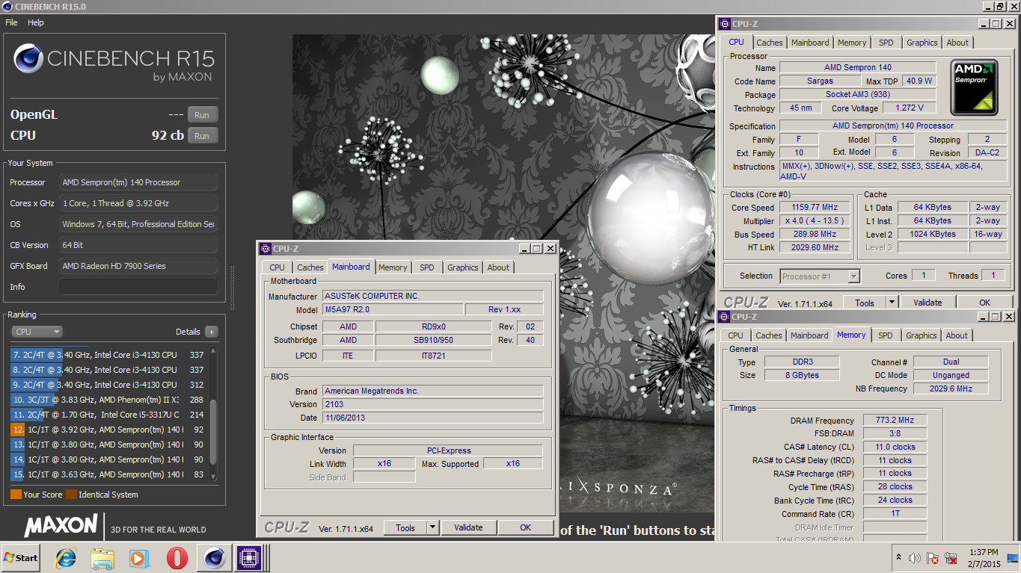Image resolution: width=1021 pixels, height=573 pixels.
Task: Click the orange Your Score legend swatch
Action: click(16, 495)
